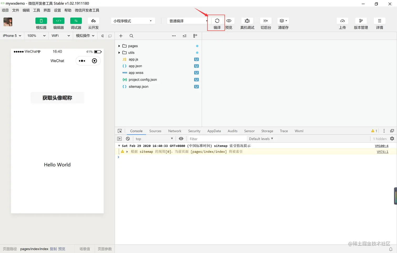Screen dimensions: 397x253
Task: Add a new file with plus icon
Action: (121, 36)
